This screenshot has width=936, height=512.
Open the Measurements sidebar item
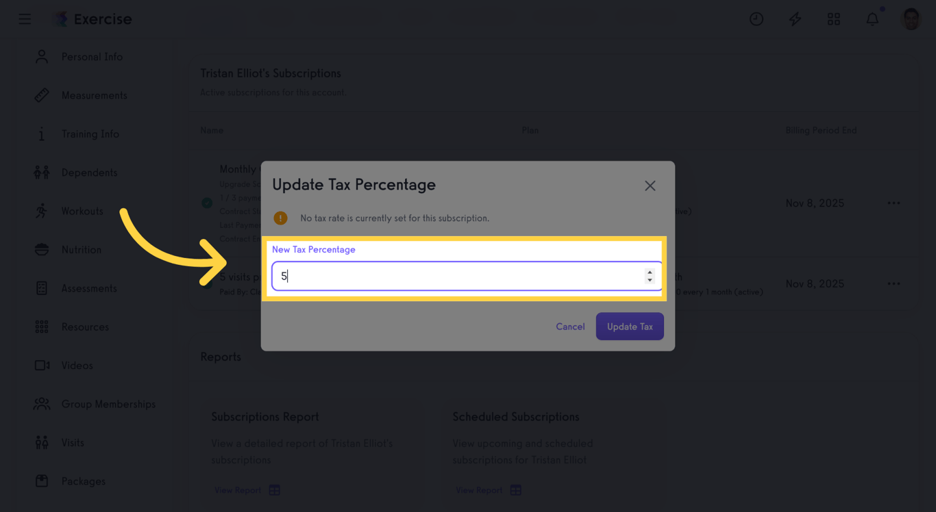tap(94, 95)
